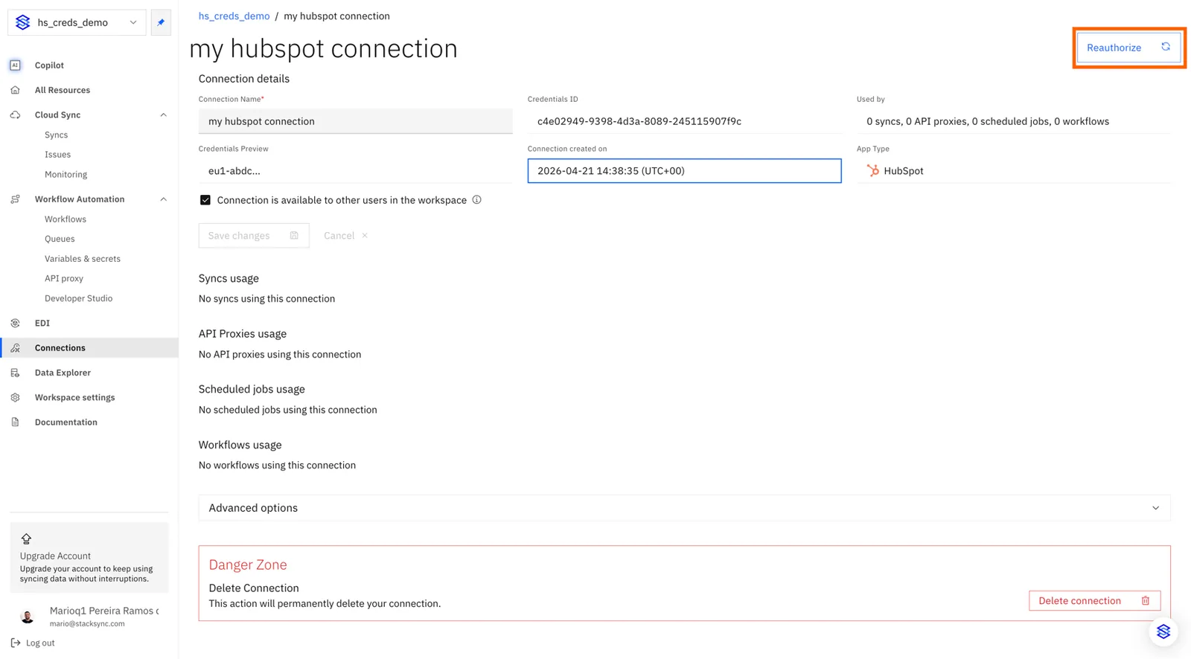Click the Stacksync logo in workspace selector
The height and width of the screenshot is (659, 1191).
point(23,22)
